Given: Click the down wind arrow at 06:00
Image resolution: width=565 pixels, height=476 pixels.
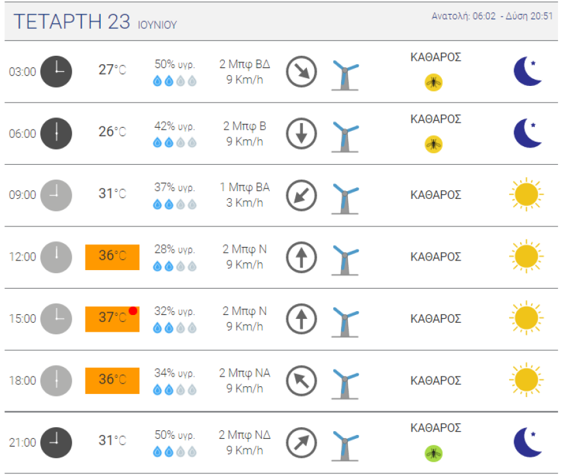Looking at the screenshot, I should click(301, 133).
